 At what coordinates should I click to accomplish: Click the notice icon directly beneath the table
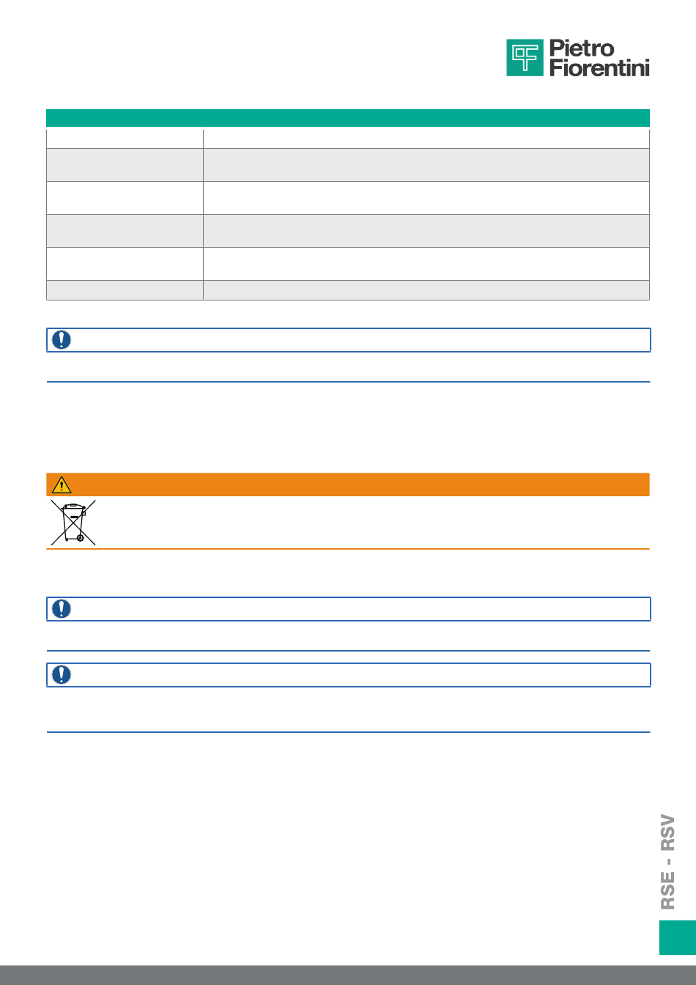62,340
